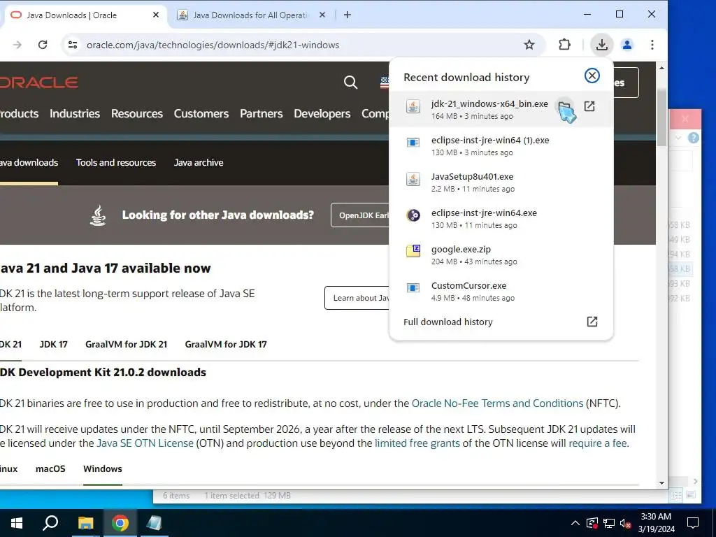This screenshot has width=716, height=537.
Task: Click CustomCursor.exe file name
Action: click(x=468, y=285)
